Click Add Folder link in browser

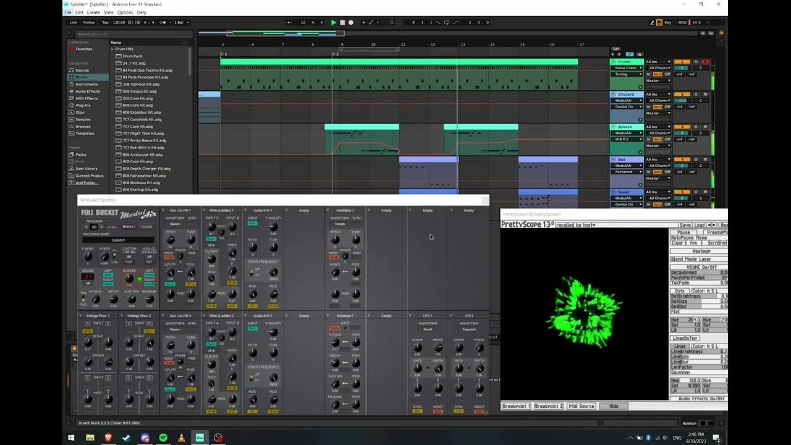[x=87, y=182]
